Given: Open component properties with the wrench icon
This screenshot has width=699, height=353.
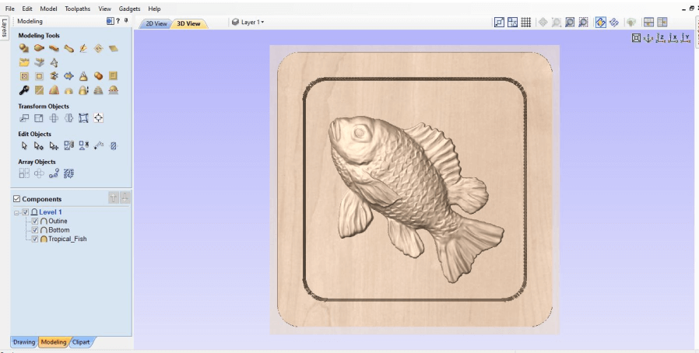Looking at the screenshot, I should (x=24, y=90).
